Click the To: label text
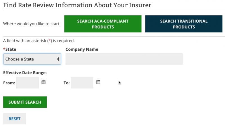Viewport: 225px width, 126px height. 67,83
